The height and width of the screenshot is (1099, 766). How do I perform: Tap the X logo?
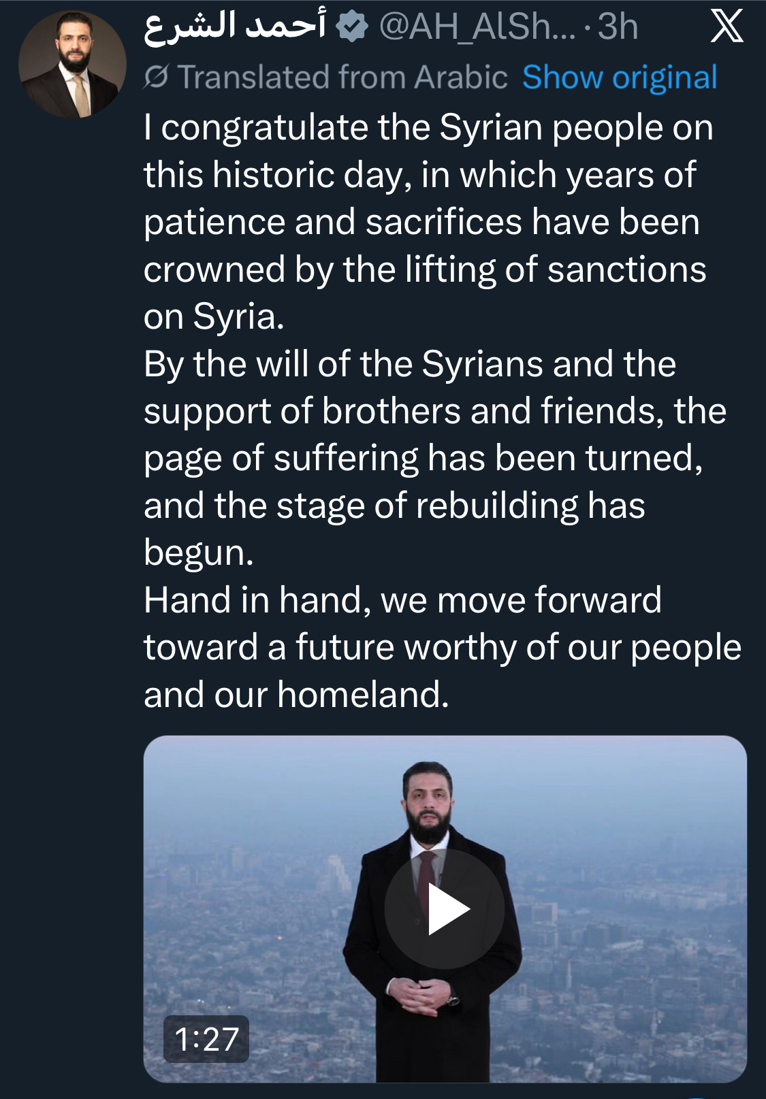727,27
